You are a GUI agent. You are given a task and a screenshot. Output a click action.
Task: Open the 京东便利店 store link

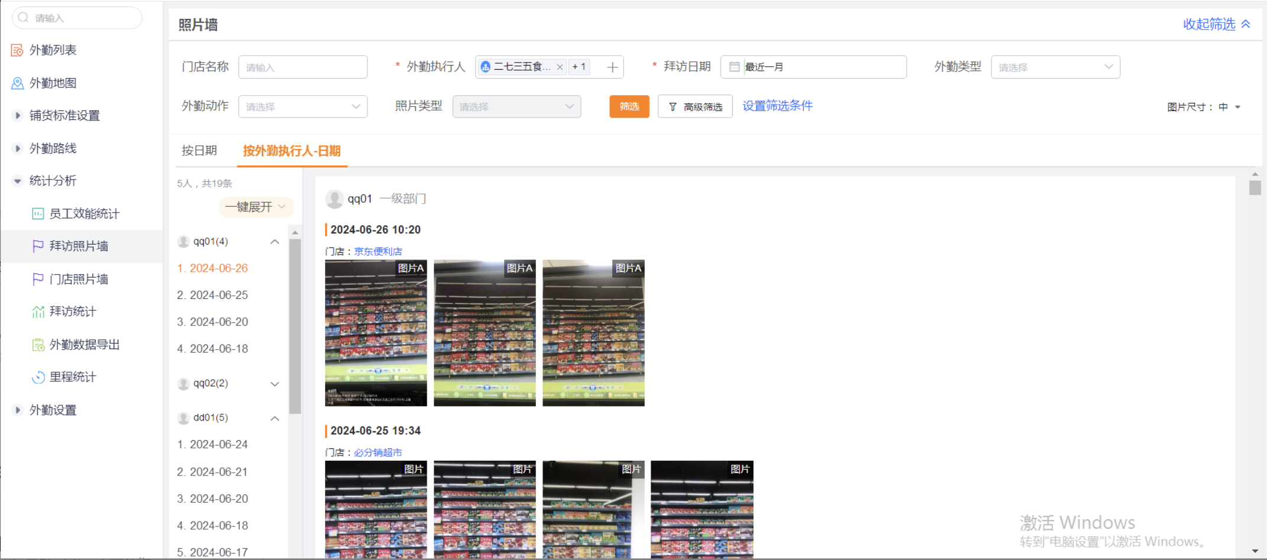point(378,252)
